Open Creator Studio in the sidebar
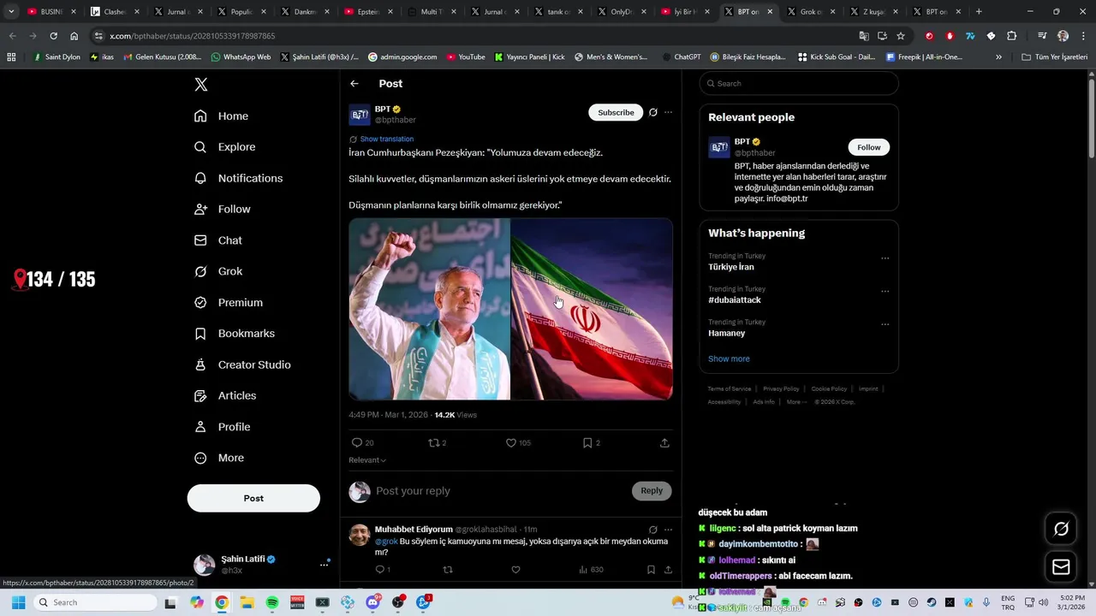 point(242,364)
